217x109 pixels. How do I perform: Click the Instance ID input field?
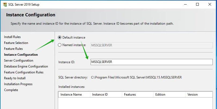(152, 62)
